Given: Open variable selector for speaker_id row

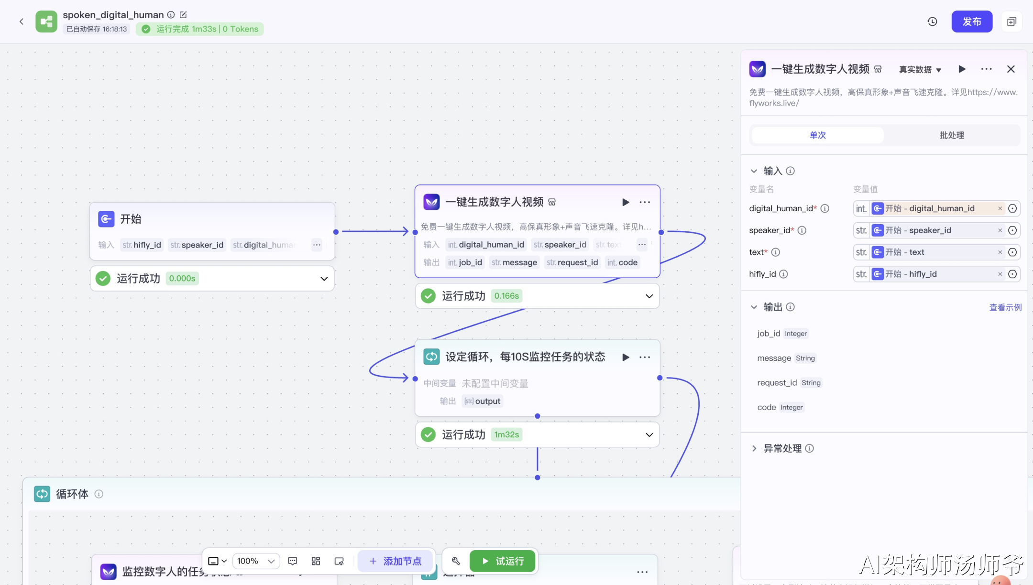Looking at the screenshot, I should pyautogui.click(x=1012, y=230).
